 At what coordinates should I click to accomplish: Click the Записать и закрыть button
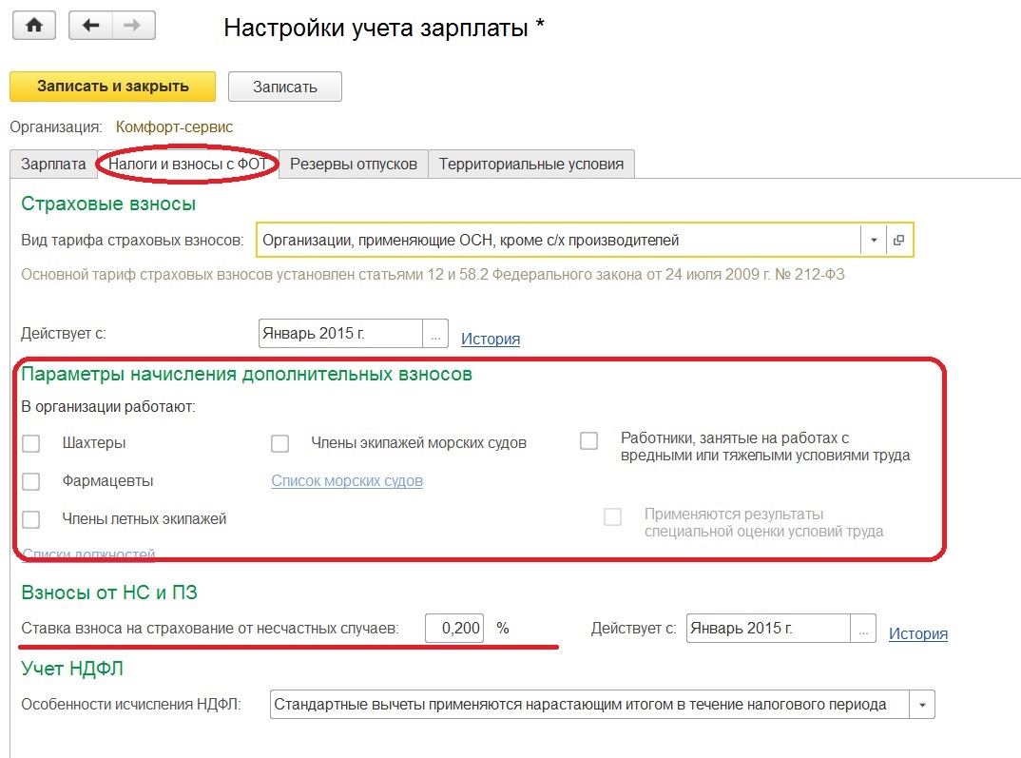coord(112,86)
